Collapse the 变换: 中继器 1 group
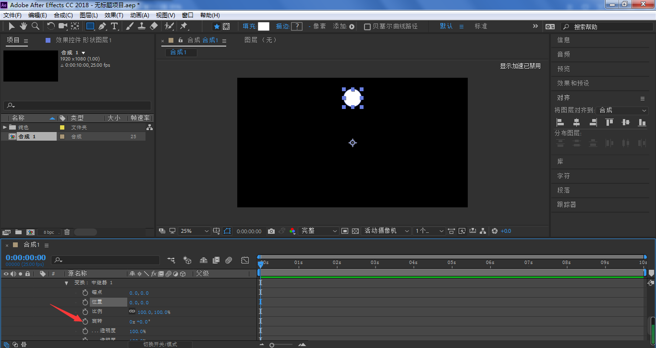The height and width of the screenshot is (348, 656). pyautogui.click(x=66, y=283)
